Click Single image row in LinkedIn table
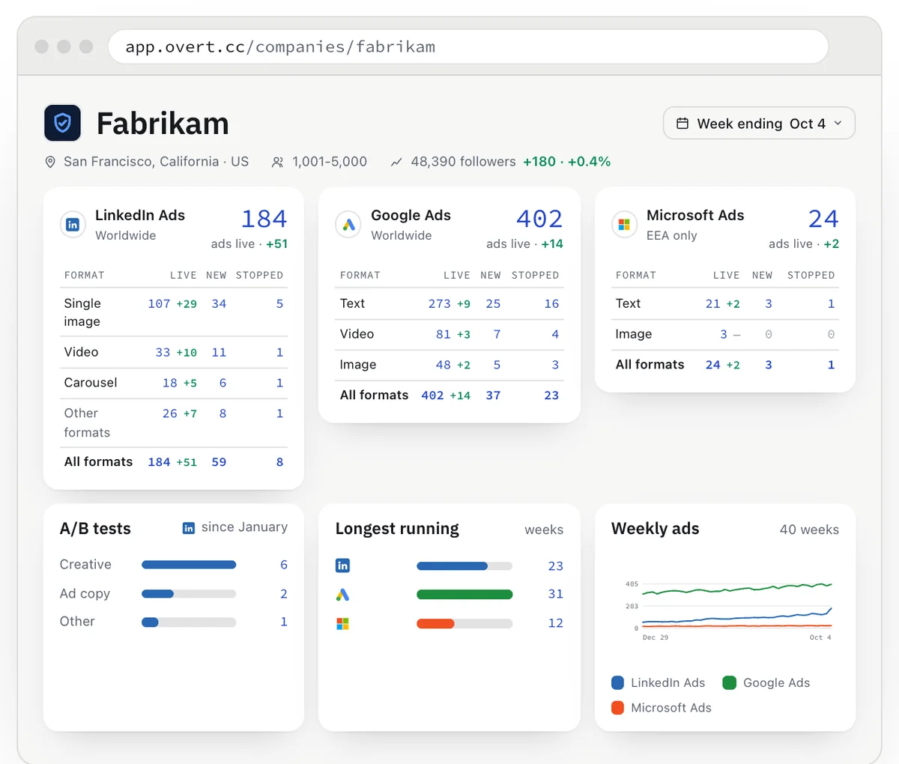The height and width of the screenshot is (764, 899). (174, 312)
